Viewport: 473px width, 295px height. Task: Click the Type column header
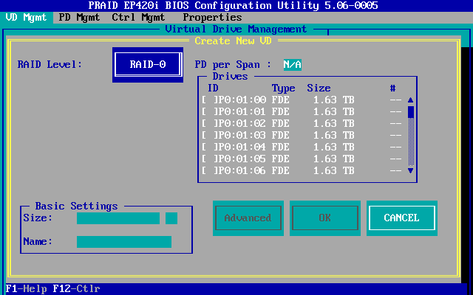point(283,88)
